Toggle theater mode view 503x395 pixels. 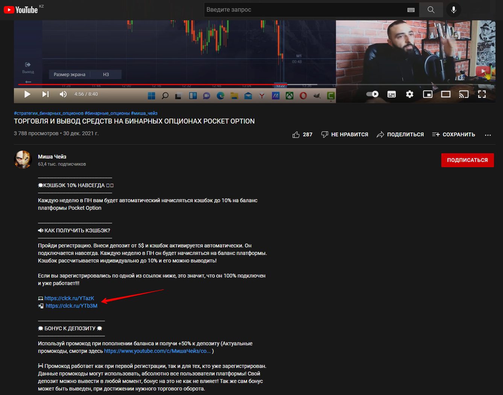pos(446,94)
